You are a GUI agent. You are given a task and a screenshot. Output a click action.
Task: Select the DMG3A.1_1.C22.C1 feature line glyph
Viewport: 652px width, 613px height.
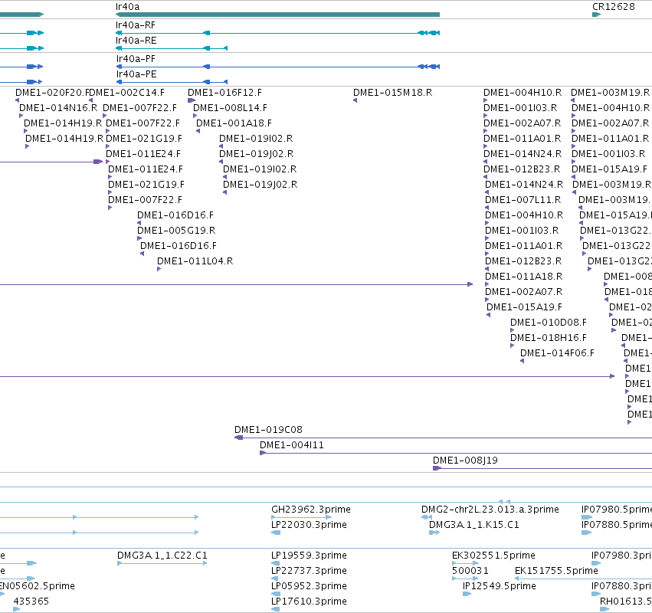pyautogui.click(x=162, y=563)
